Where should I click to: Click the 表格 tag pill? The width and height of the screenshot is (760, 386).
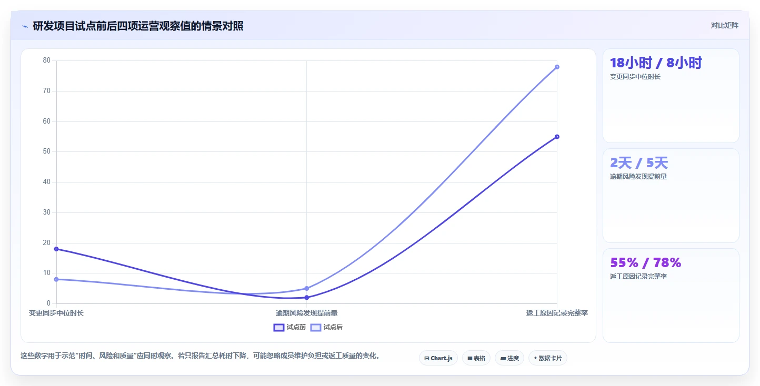click(476, 358)
